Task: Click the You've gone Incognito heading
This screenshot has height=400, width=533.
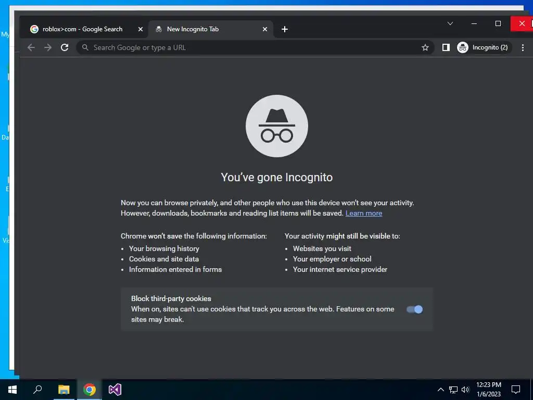Action: click(x=277, y=177)
